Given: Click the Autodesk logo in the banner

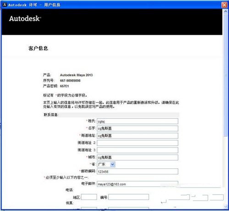Looking at the screenshot, I should coord(25,19).
